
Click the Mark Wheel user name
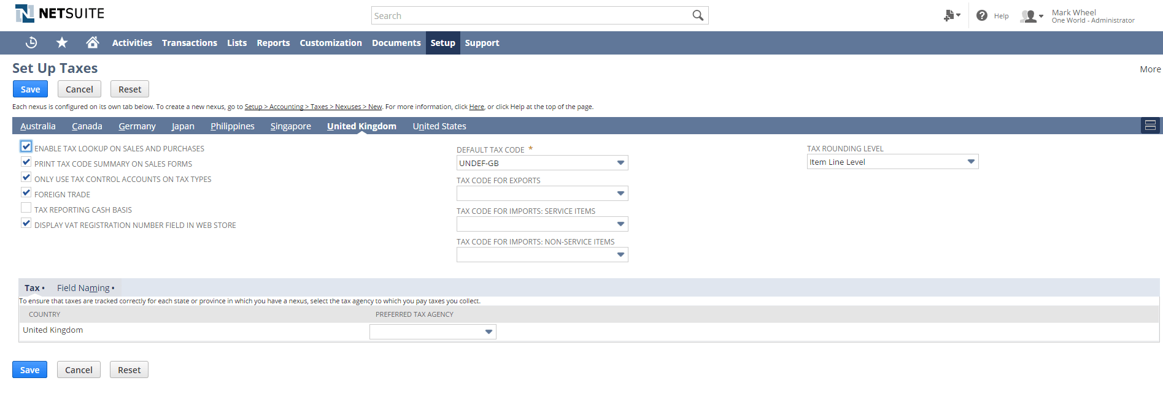tap(1073, 12)
